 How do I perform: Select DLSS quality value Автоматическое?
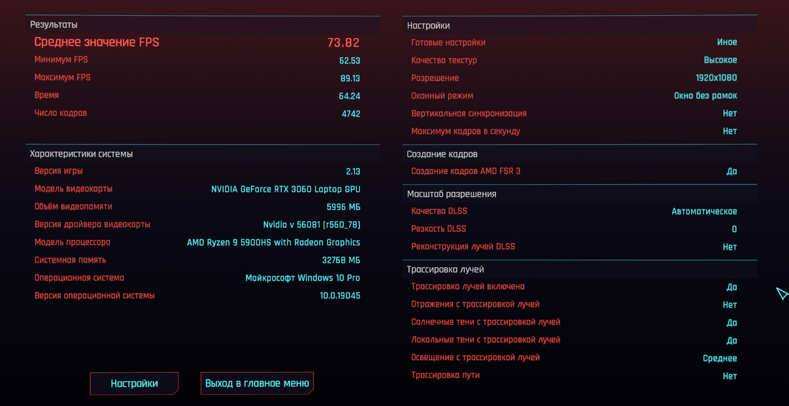(x=704, y=212)
